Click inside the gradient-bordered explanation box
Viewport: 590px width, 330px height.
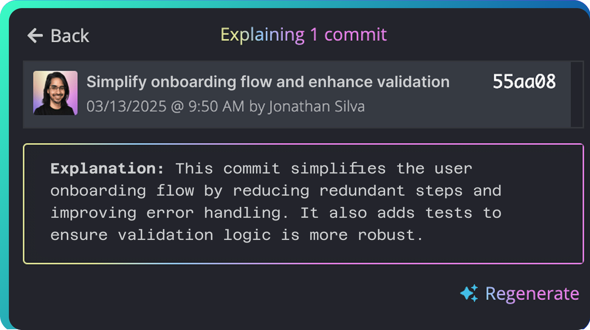pos(303,204)
